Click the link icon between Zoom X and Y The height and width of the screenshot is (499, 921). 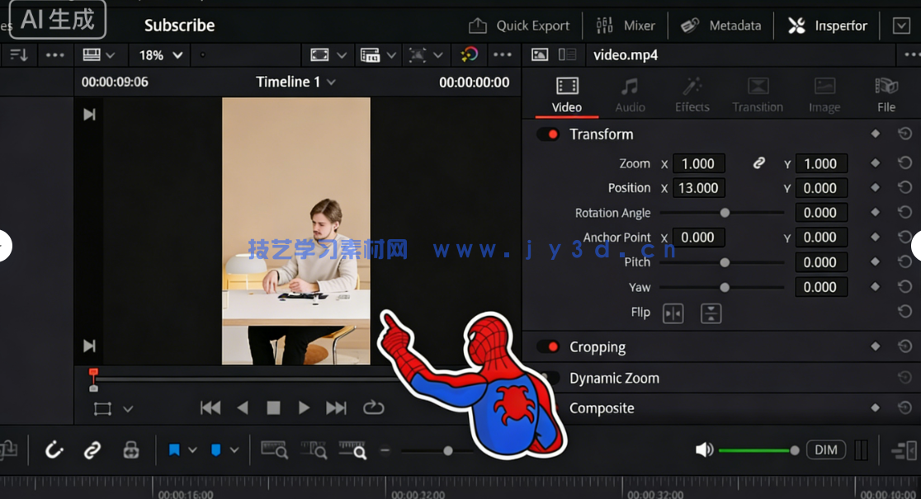click(758, 163)
